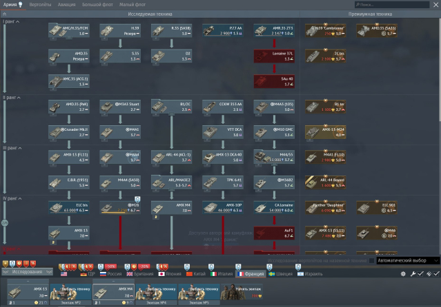Open the "Автоматический выбор" dropdown
Viewport: 441px width, 307px height.
408,261
